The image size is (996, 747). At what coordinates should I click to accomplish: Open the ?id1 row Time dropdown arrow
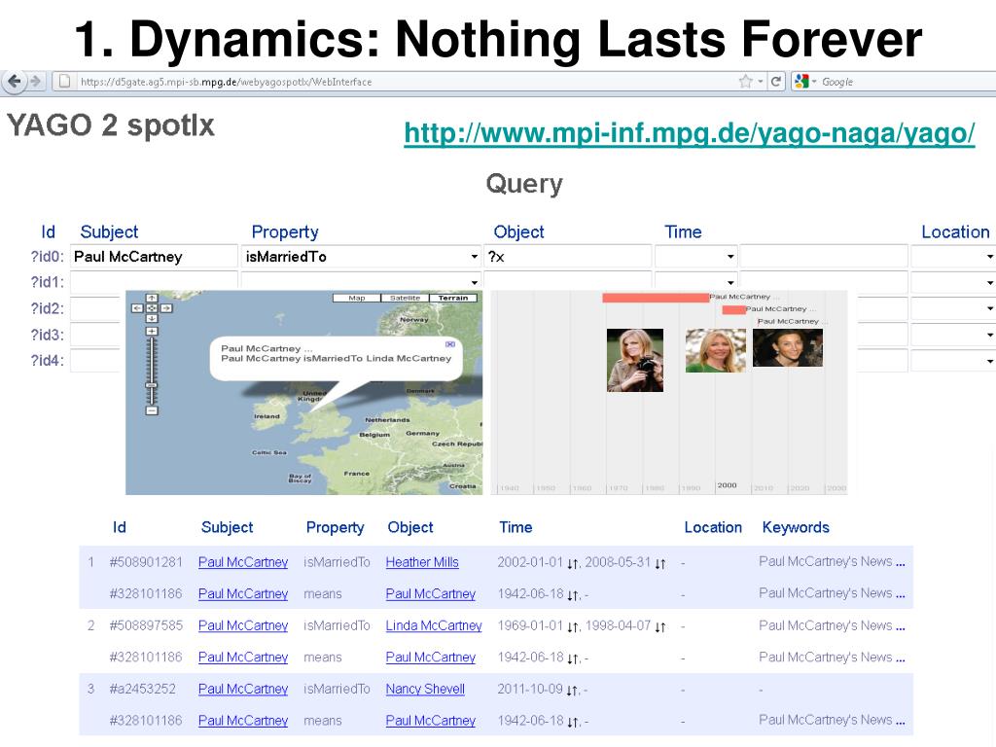pyautogui.click(x=730, y=282)
